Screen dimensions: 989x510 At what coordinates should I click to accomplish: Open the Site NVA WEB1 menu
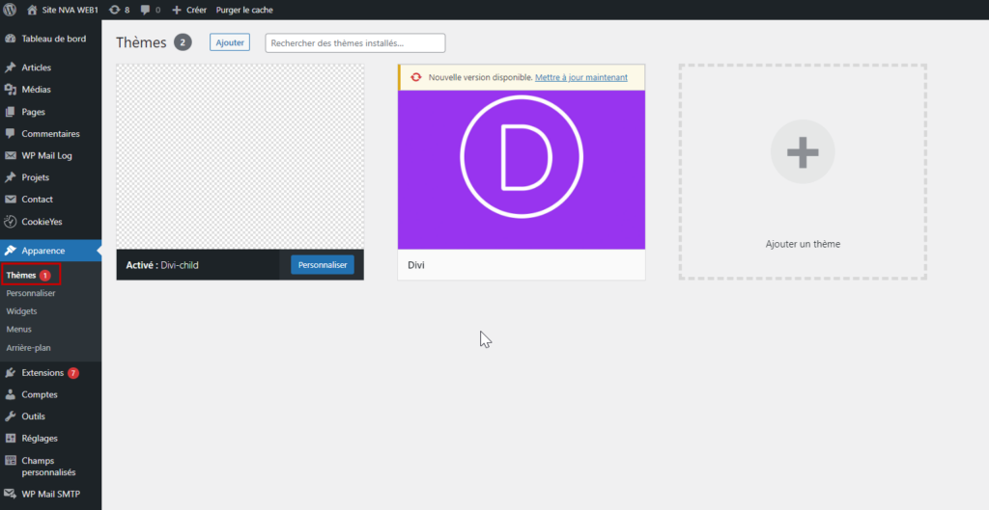click(63, 10)
